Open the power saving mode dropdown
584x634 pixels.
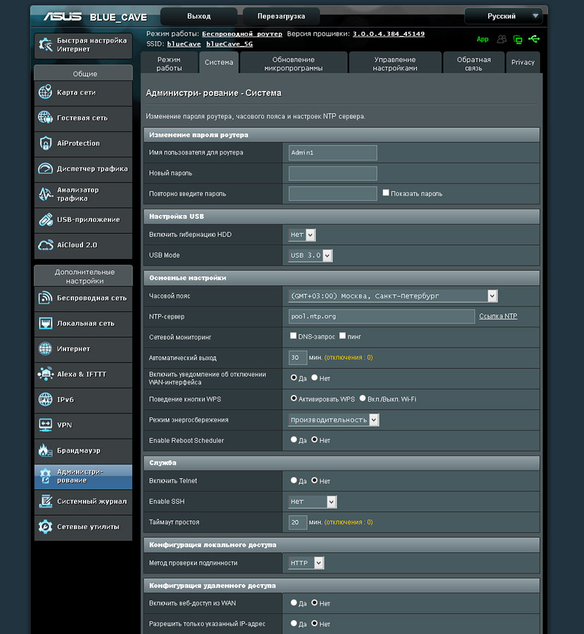pyautogui.click(x=333, y=420)
